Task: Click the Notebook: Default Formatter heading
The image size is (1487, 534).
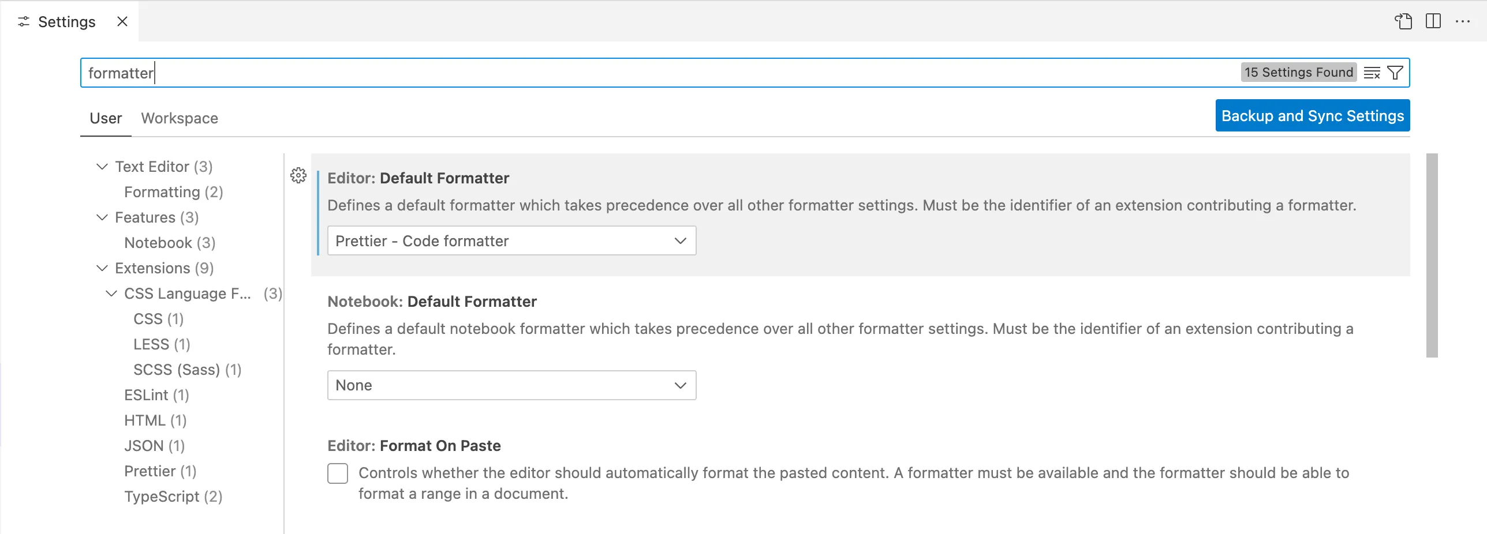Action: (432, 302)
